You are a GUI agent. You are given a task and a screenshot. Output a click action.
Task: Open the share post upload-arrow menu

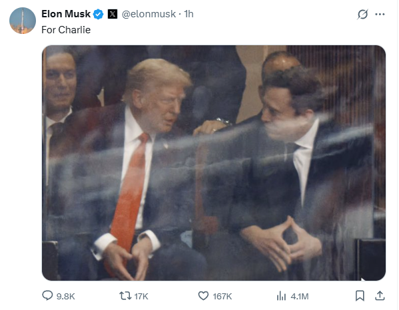point(380,295)
